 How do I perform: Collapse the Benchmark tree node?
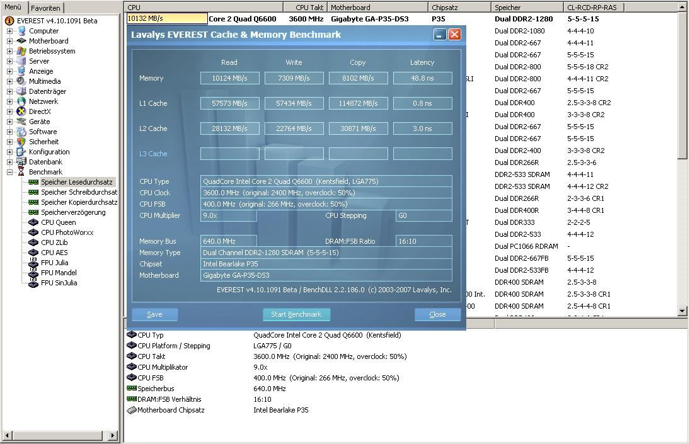[9, 172]
